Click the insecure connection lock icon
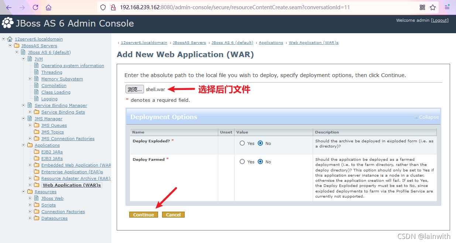The height and width of the screenshot is (243, 456). 113,7
